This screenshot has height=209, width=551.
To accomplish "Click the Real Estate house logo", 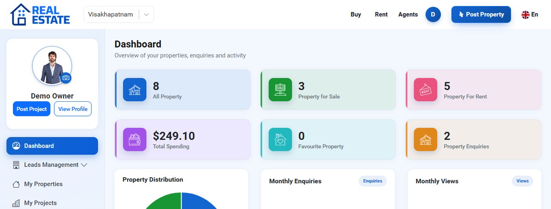I will point(40,14).
